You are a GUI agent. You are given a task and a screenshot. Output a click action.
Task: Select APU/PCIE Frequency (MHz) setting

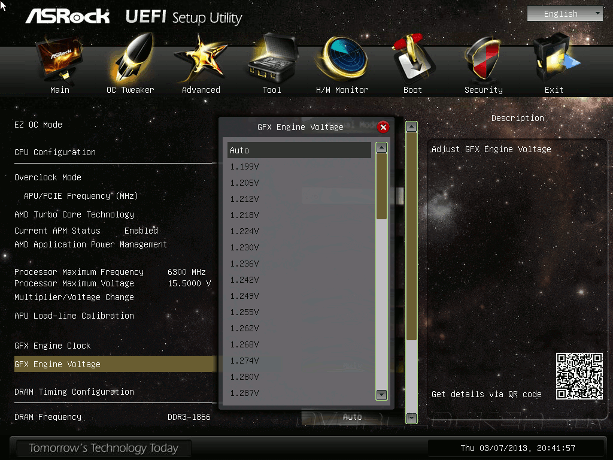click(x=81, y=196)
